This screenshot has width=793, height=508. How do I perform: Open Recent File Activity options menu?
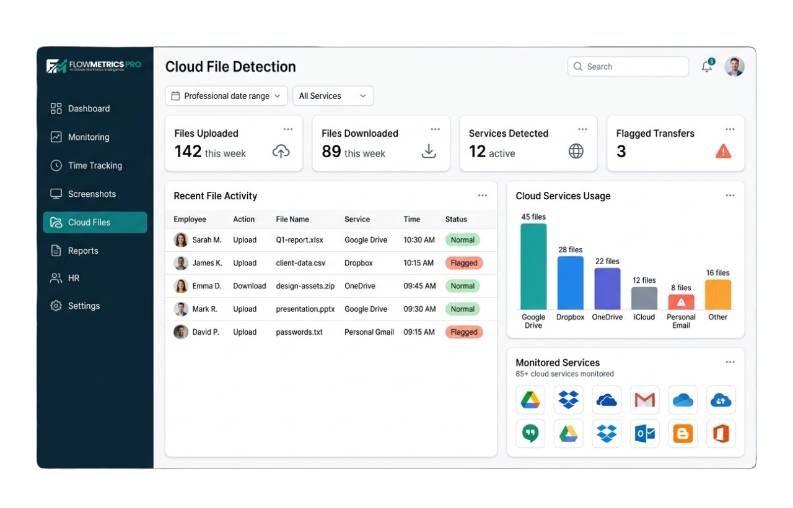[x=483, y=196]
